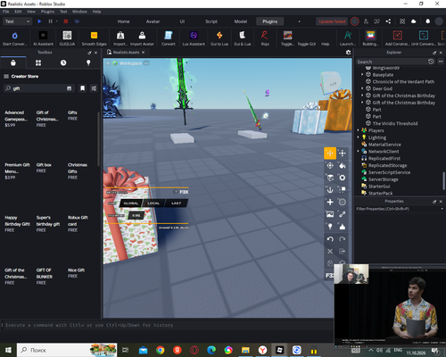The height and width of the screenshot is (357, 446).
Task: Open the Import Avatar plugin
Action: tap(142, 38)
